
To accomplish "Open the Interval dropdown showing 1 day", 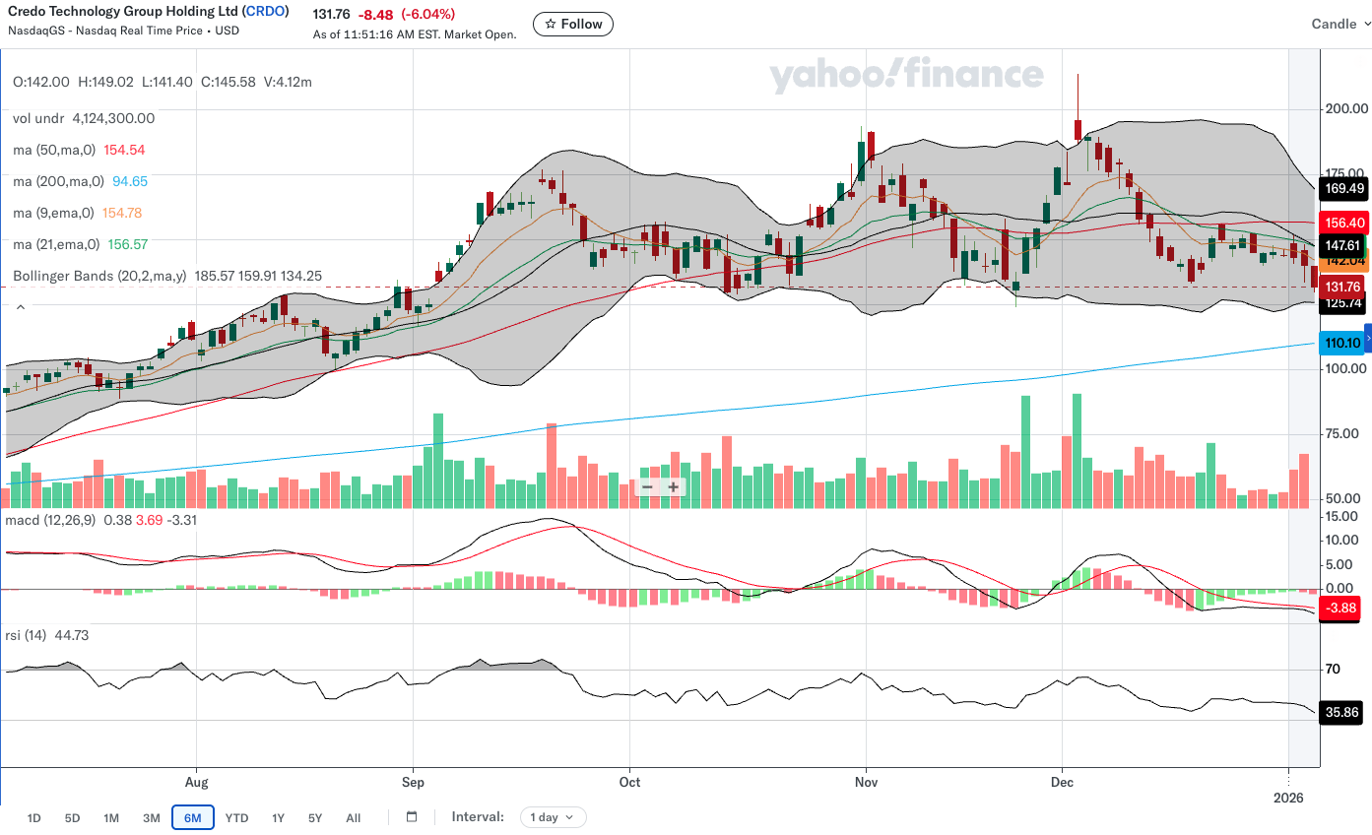I will pyautogui.click(x=553, y=816).
